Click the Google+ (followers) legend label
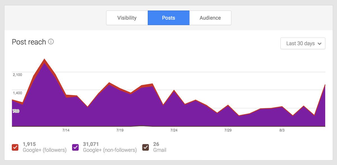337x165 pixels. click(x=45, y=150)
